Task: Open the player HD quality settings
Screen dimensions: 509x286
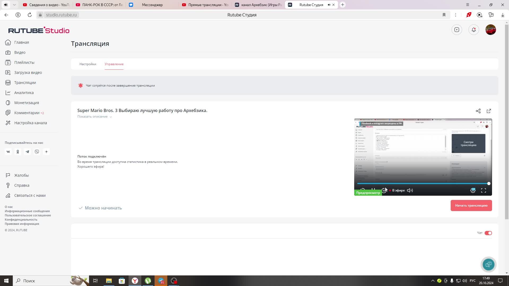Action: tap(473, 190)
